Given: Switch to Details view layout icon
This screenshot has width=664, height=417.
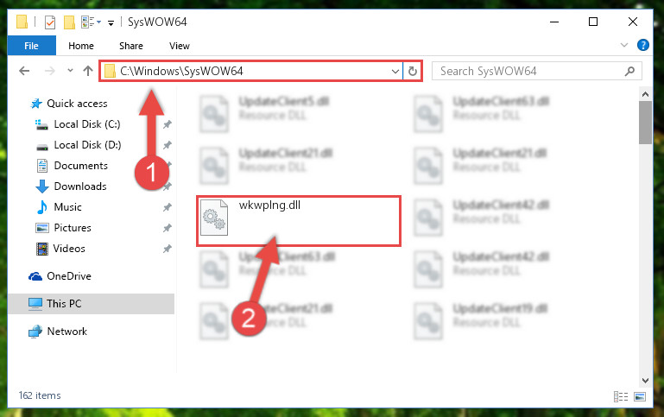Looking at the screenshot, I should tap(621, 396).
